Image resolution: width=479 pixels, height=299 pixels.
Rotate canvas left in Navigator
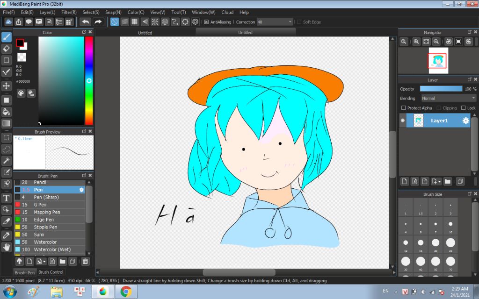coord(449,42)
